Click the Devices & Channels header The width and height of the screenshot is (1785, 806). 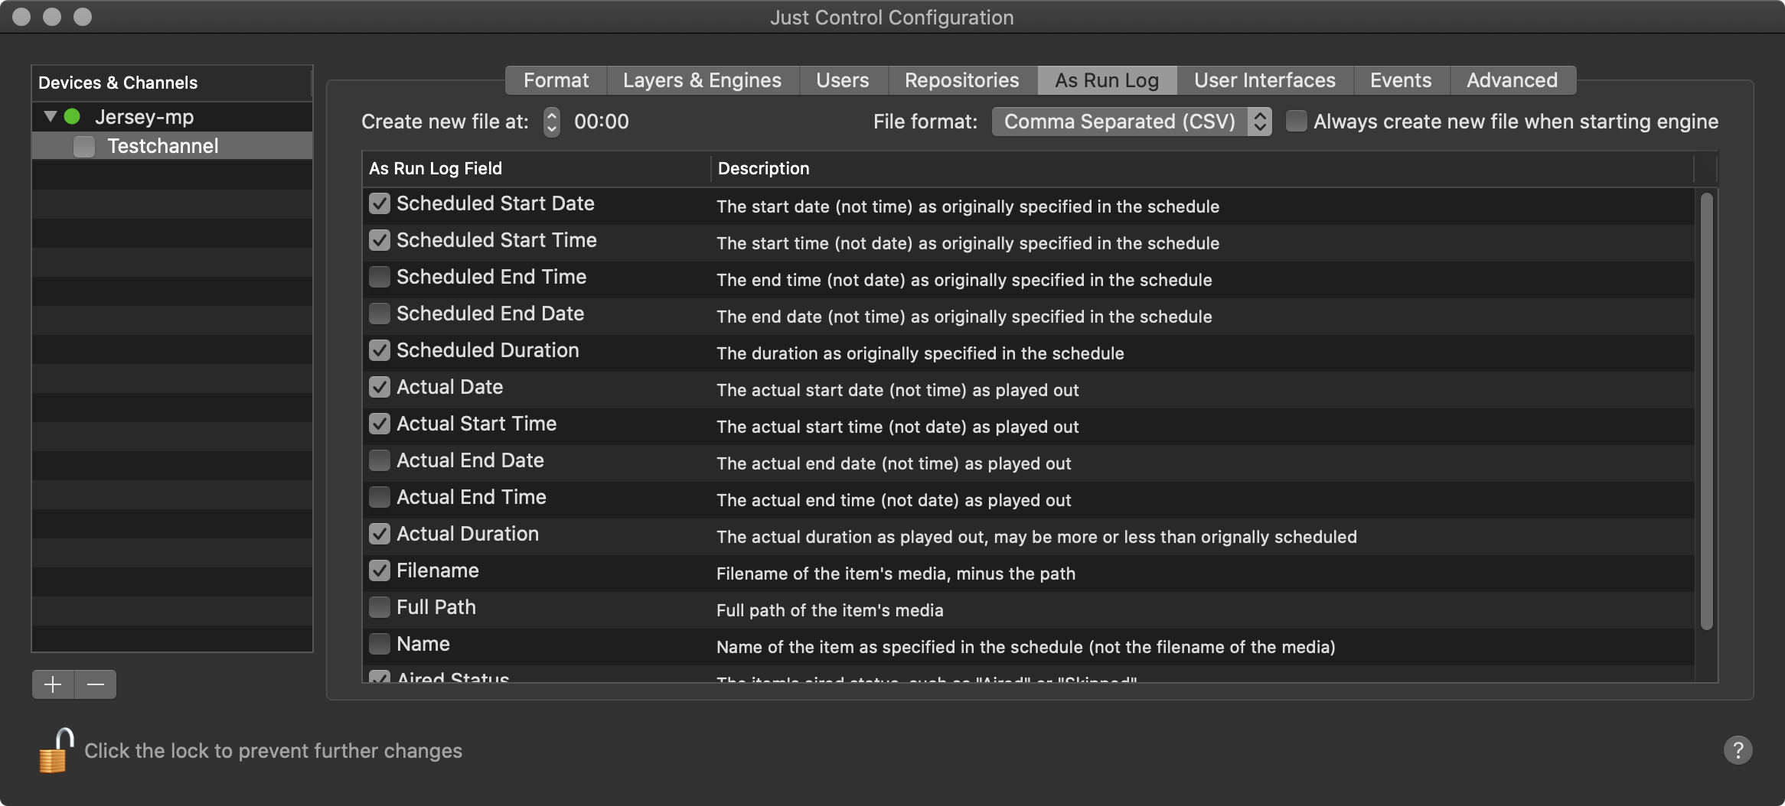click(x=172, y=83)
